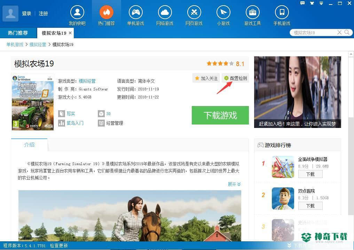Open 单机游戏 gamepad icon

point(136,12)
